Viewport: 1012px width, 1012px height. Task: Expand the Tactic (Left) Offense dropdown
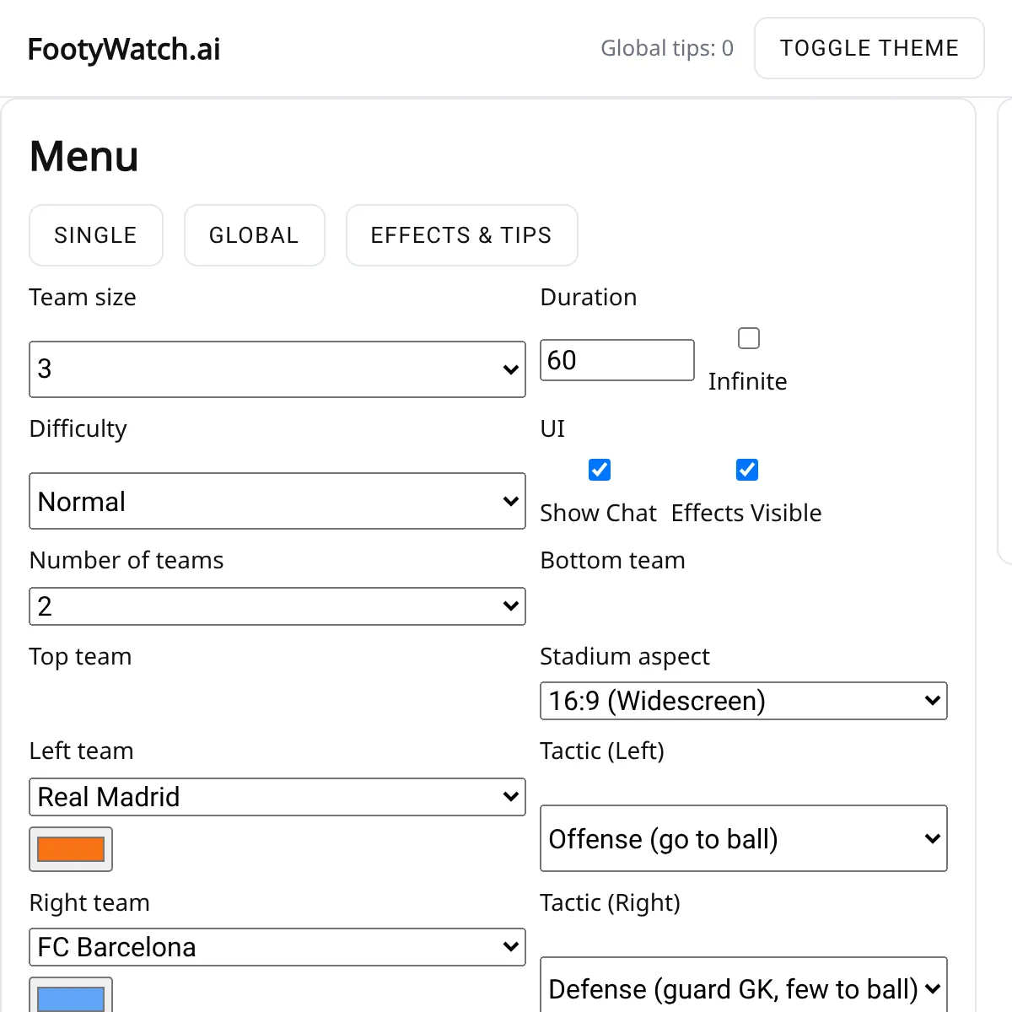743,838
